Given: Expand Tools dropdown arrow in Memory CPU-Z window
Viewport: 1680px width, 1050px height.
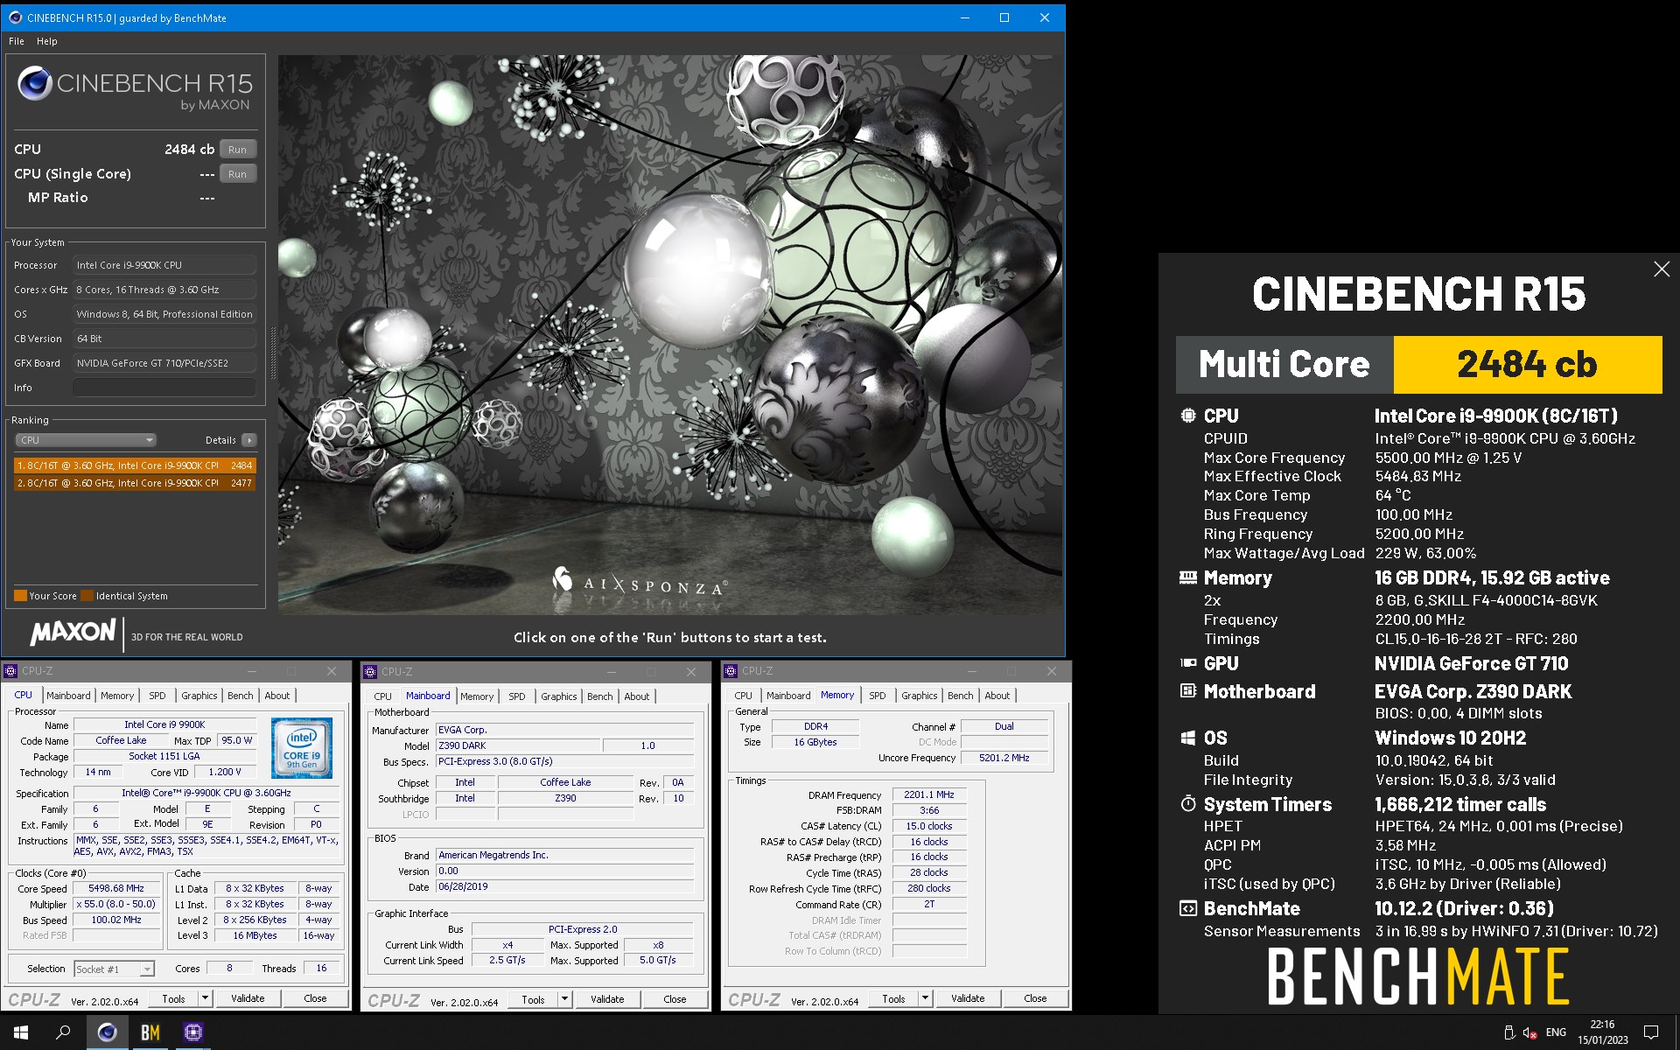Looking at the screenshot, I should (926, 998).
